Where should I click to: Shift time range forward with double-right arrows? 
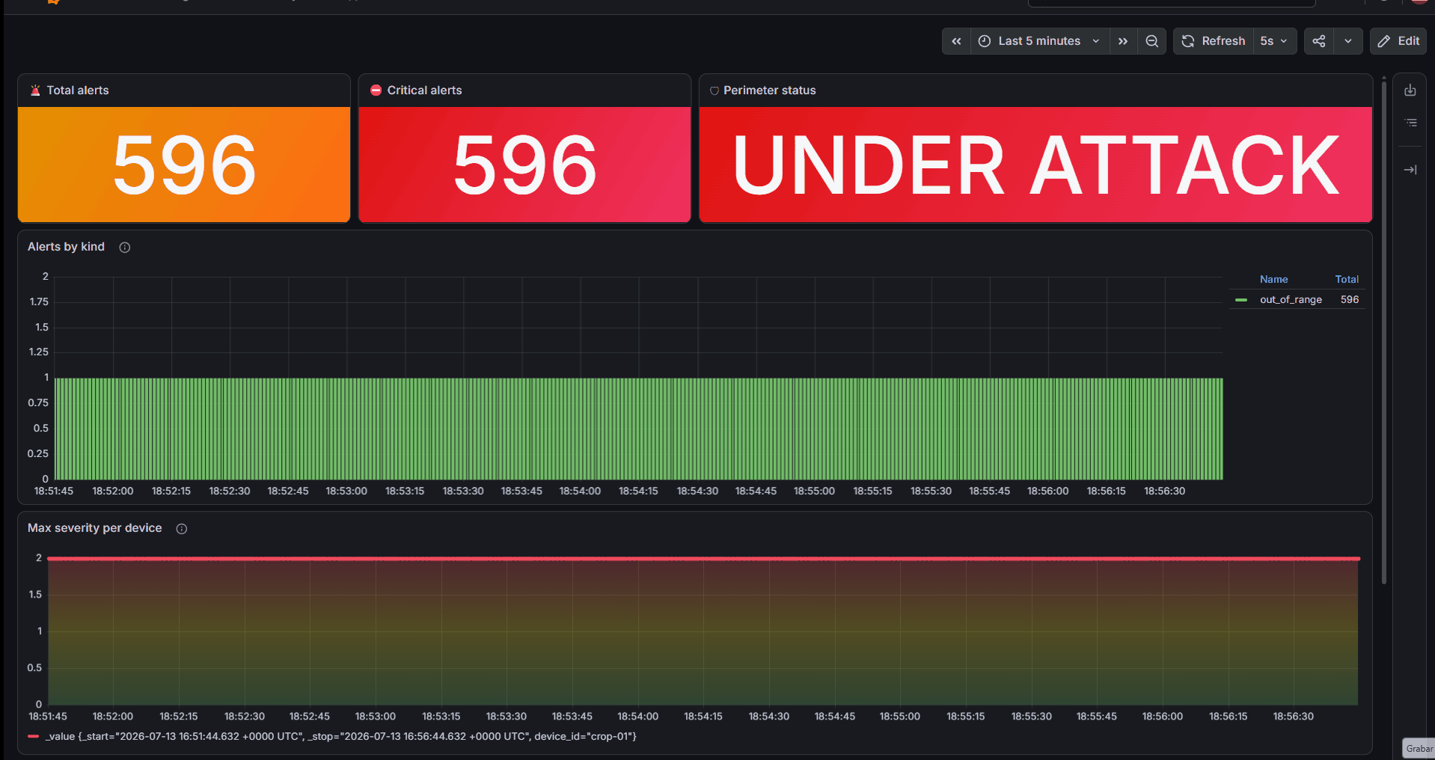coord(1123,41)
